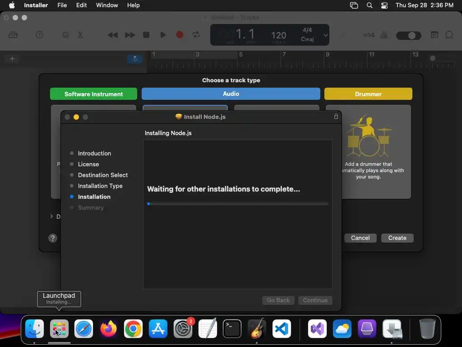Open Control Center in menu bar
Image resolution: width=462 pixels, height=347 pixels.
click(x=384, y=5)
